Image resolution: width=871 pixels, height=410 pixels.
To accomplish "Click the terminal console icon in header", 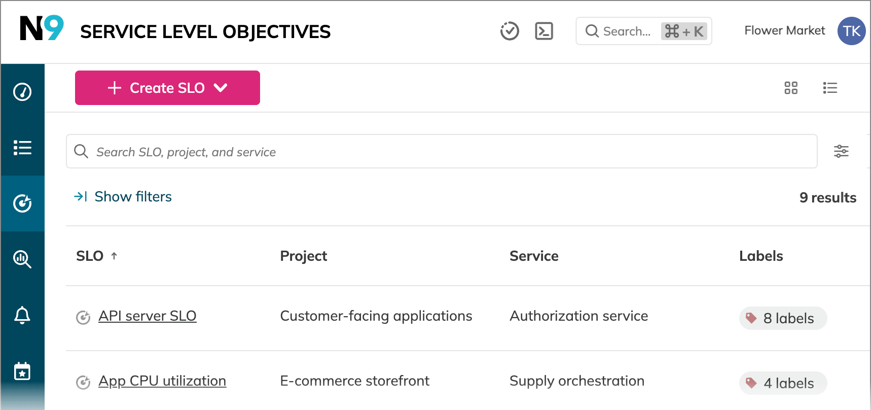I will tap(544, 31).
